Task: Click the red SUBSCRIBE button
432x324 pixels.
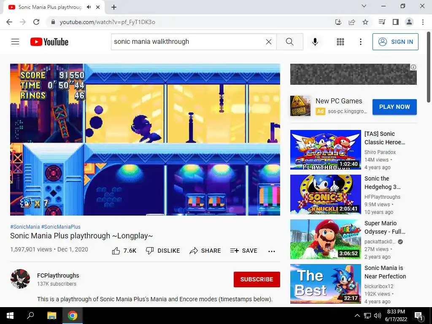Action: (257, 279)
